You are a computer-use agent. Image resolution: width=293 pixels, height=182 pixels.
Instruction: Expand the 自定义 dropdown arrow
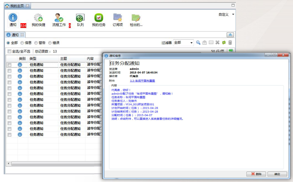tap(233, 14)
